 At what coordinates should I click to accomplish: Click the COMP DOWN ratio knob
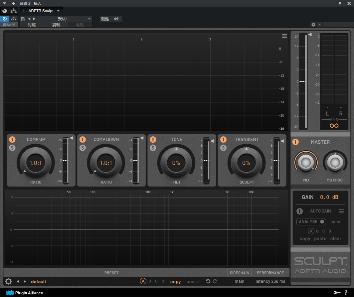pyautogui.click(x=106, y=163)
